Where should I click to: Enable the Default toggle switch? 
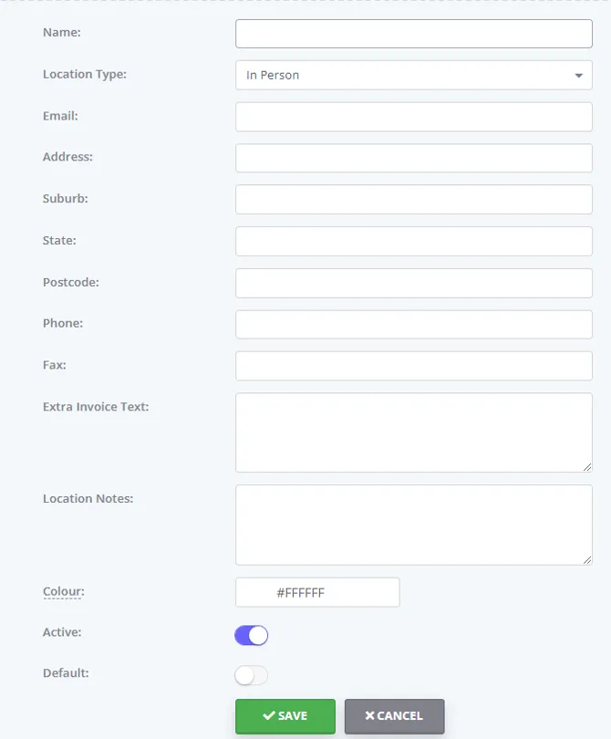(x=251, y=675)
